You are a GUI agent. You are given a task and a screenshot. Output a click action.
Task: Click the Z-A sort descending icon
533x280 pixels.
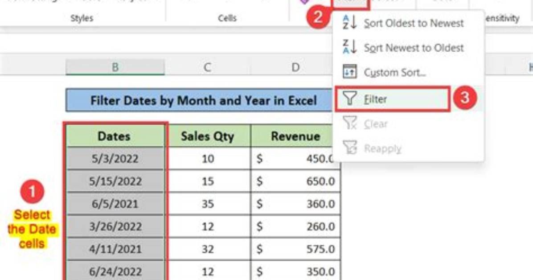[349, 47]
